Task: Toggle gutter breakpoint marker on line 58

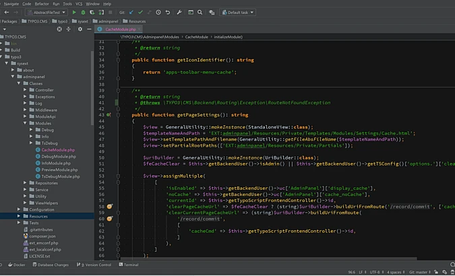Action: 110,206
